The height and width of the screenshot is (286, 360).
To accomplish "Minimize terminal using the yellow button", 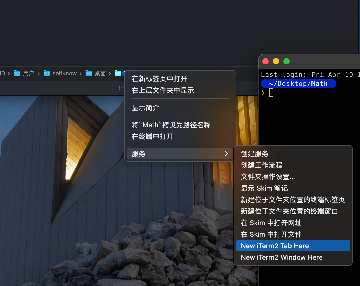I will [276, 61].
